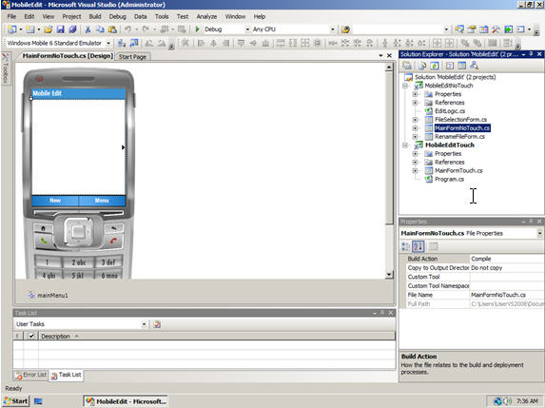Open the Build menu
Viewport: 545px width, 408px height.
pyautogui.click(x=95, y=16)
